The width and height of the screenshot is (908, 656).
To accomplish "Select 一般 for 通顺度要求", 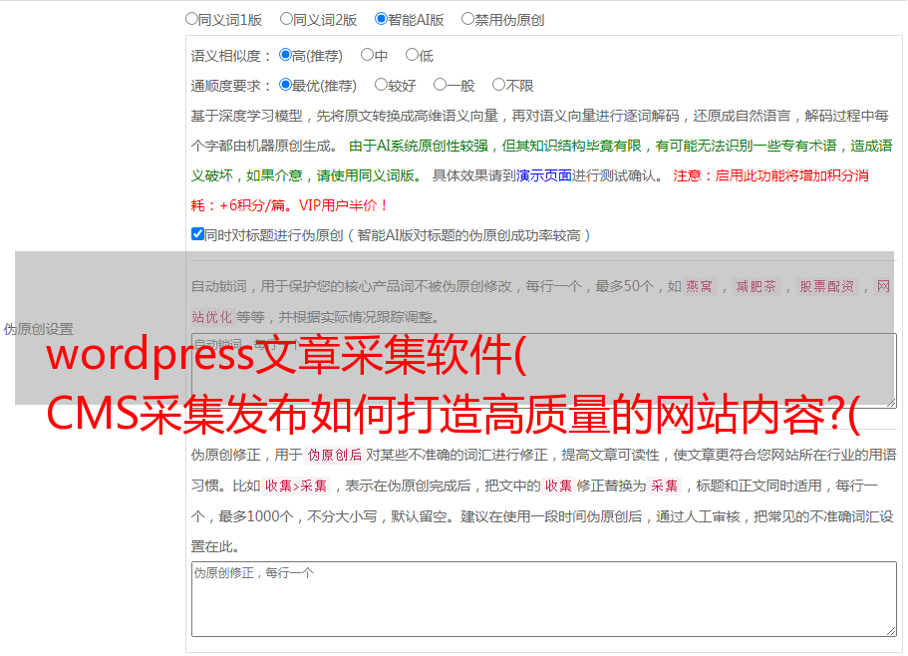I will click(x=441, y=85).
